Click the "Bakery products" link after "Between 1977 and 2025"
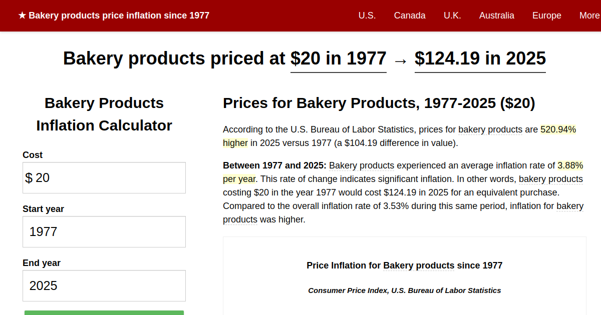Viewport: 601px width, 315px height. click(362, 165)
